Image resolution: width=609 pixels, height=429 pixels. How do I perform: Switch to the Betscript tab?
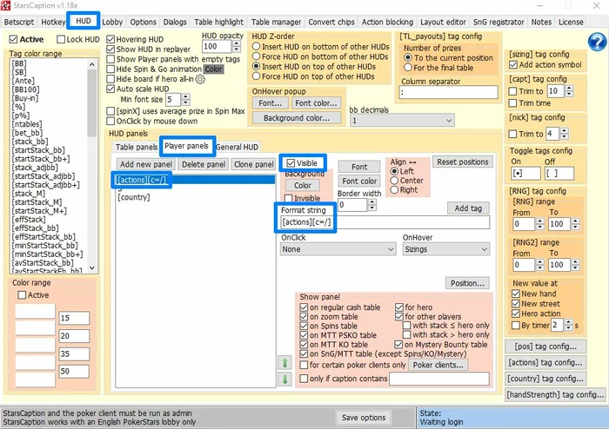tap(19, 22)
